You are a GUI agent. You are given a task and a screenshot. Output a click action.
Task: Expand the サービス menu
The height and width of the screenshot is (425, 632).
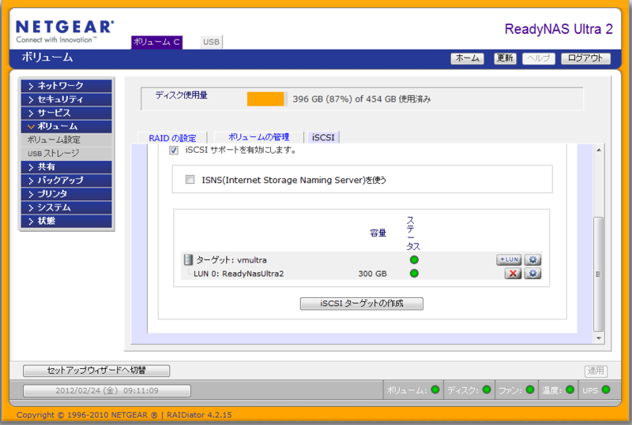(x=66, y=113)
